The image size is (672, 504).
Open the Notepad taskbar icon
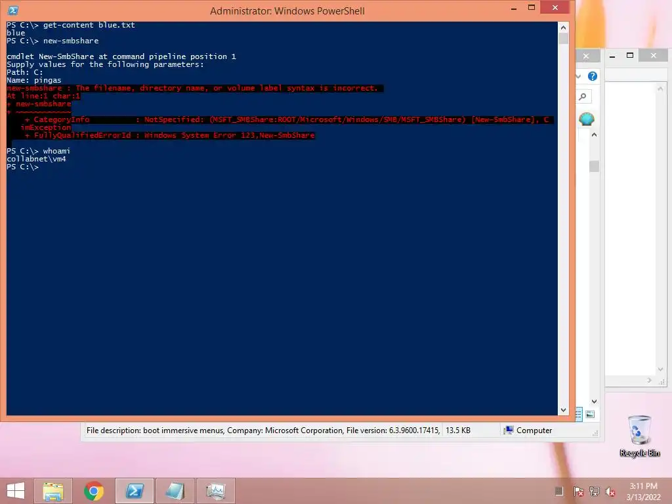point(175,491)
